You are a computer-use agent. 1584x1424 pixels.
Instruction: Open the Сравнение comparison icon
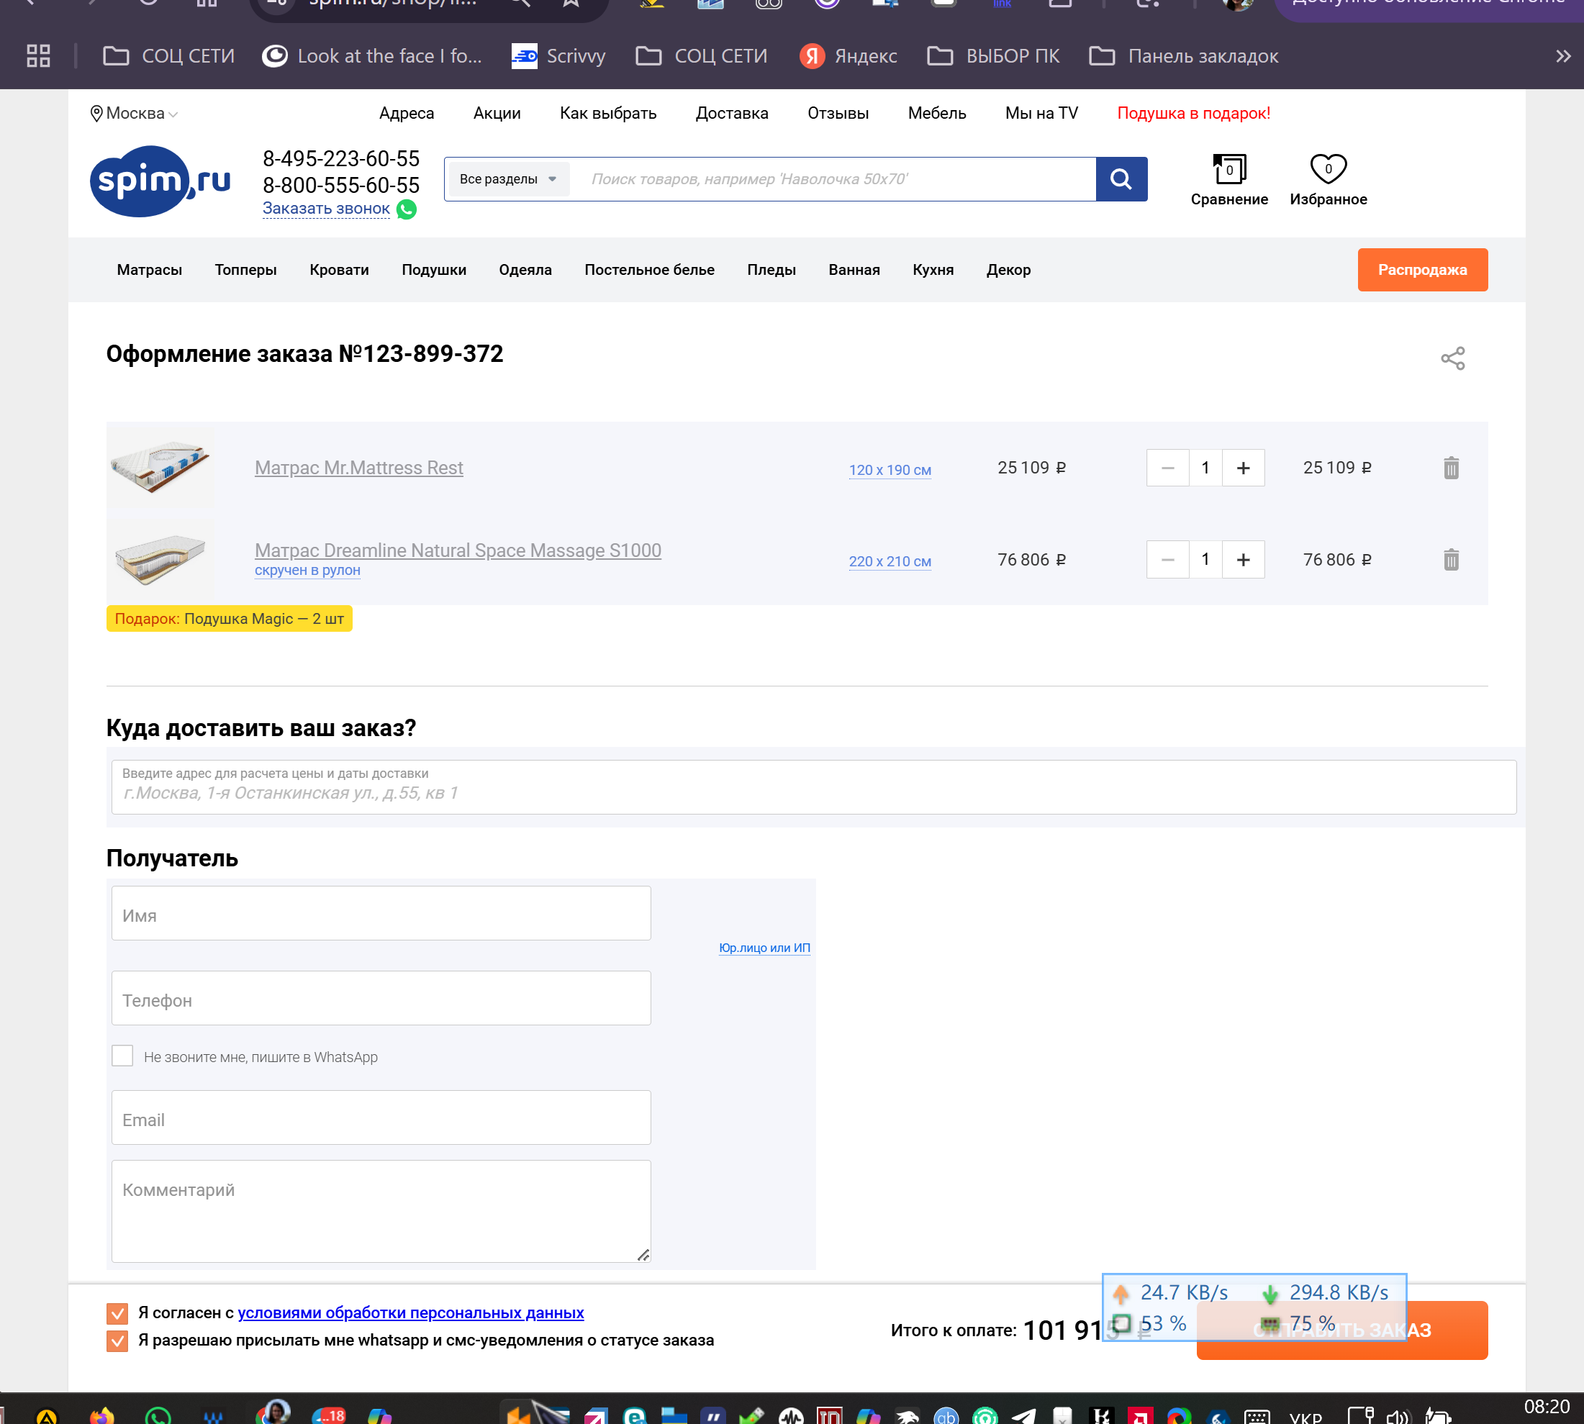point(1228,169)
